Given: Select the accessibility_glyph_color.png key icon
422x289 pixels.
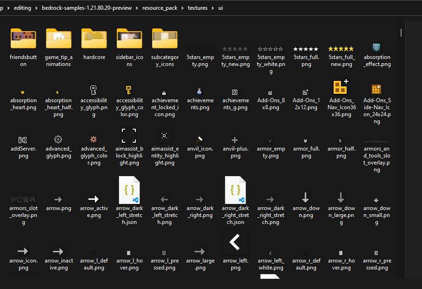Looking at the screenshot, I should 129,90.
